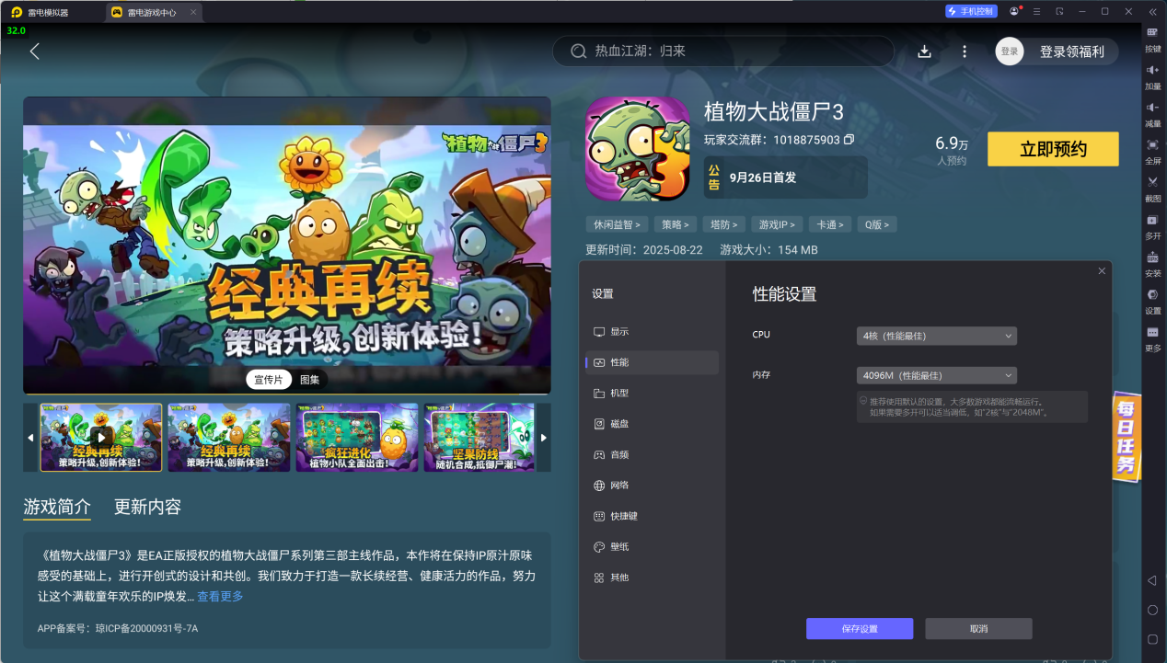
Task: Open the 每日任务 daily tasks banner
Action: (x=1127, y=437)
